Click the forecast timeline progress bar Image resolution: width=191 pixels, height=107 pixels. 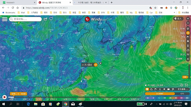click(74, 97)
